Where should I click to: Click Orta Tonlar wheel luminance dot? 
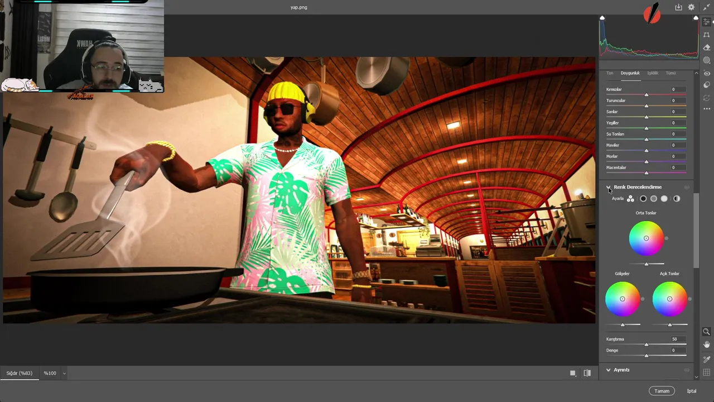pyautogui.click(x=666, y=238)
